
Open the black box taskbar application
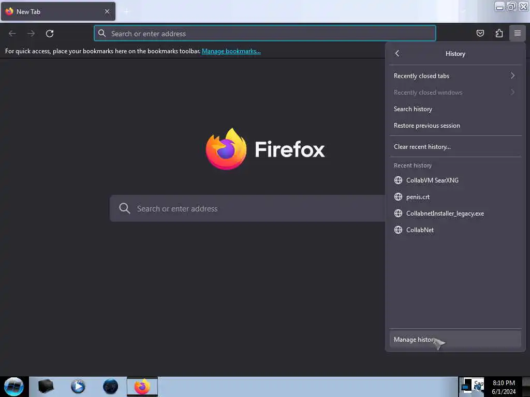click(46, 387)
